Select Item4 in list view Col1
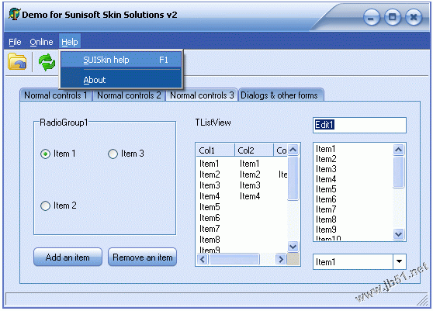 [210, 196]
